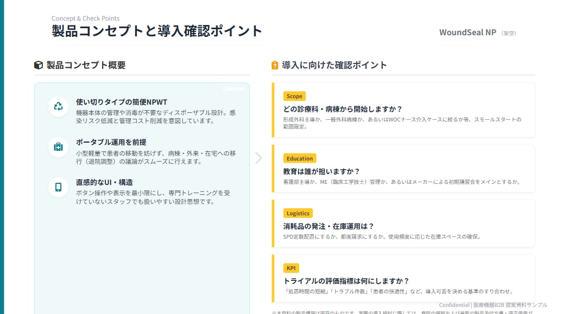The width and height of the screenshot is (561, 314).
Task: Click the recycle icon for 使い切りタイプの簡便NPWT
Action: (x=58, y=106)
